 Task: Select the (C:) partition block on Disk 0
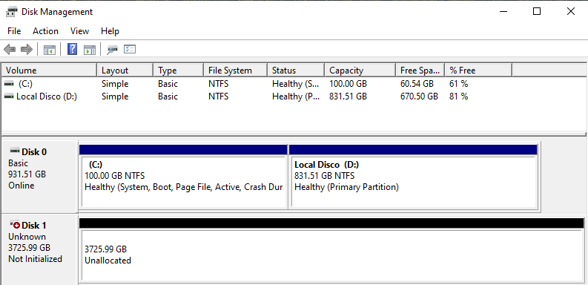[183, 182]
